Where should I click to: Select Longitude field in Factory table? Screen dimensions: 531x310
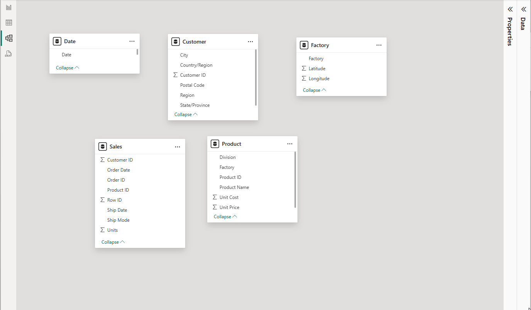(x=342, y=79)
